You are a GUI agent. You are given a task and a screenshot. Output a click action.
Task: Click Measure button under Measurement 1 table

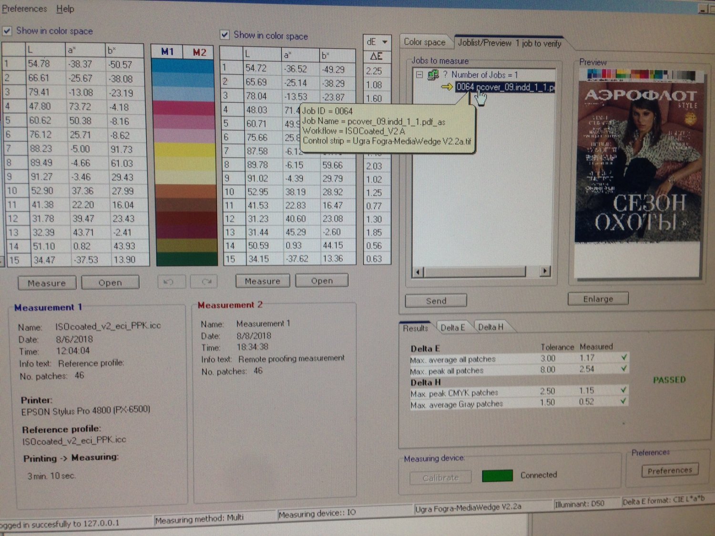47,283
